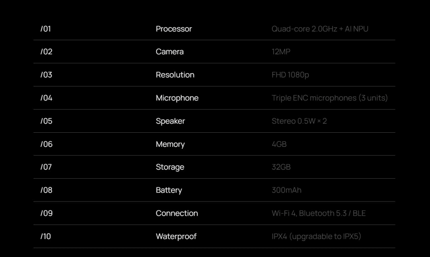Click the Connection row label

177,213
